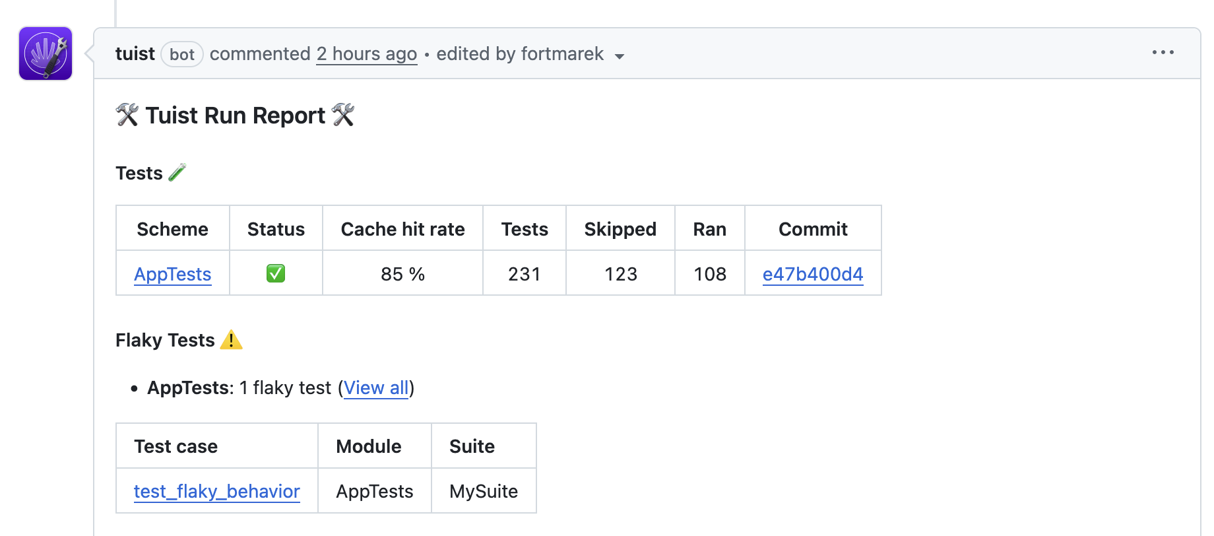Open the test_flaky_behavior test case link
This screenshot has width=1214, height=536.
[216, 491]
